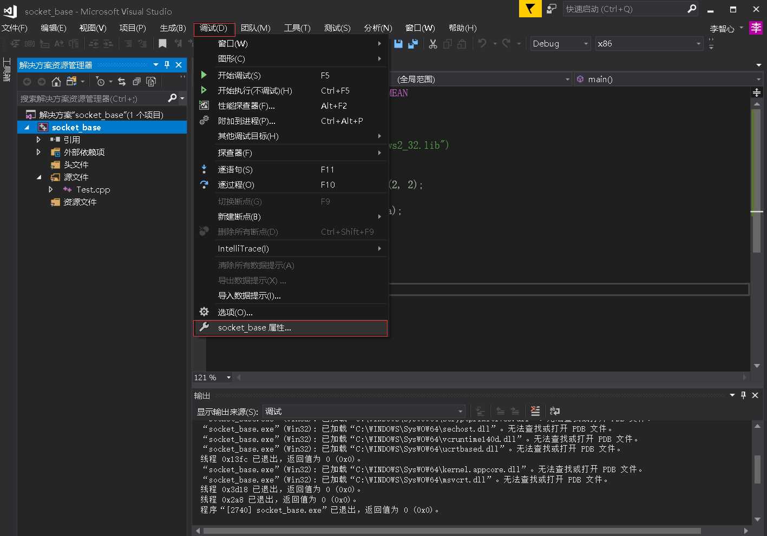Click the feedback notification flag icon
The width and height of the screenshot is (767, 536).
pyautogui.click(x=530, y=9)
